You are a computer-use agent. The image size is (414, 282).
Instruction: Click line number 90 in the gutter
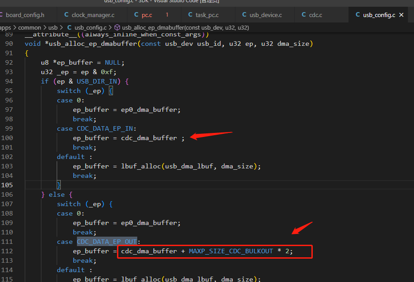(9, 44)
